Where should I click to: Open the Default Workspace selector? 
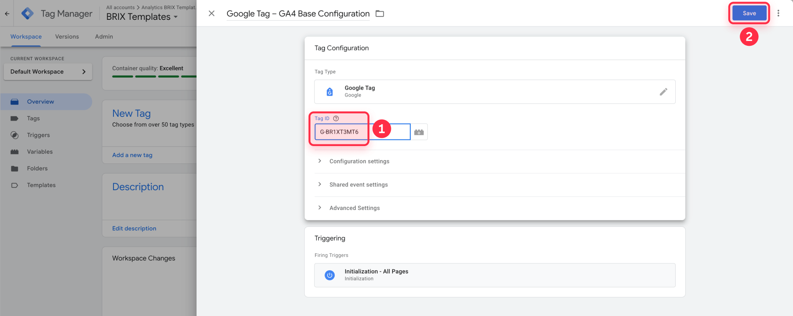point(48,72)
